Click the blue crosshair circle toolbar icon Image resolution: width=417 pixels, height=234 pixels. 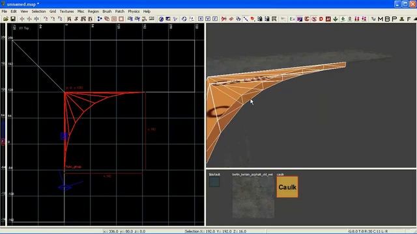point(184,19)
